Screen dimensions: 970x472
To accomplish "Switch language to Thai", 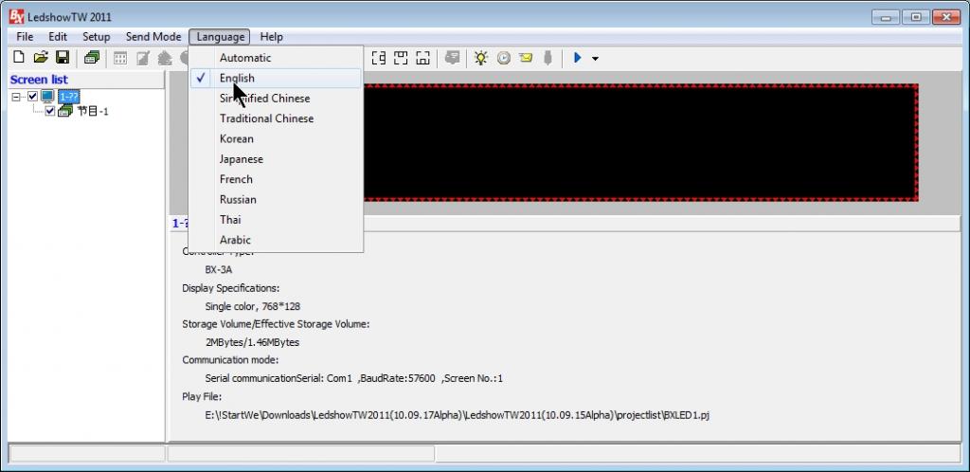I will pyautogui.click(x=276, y=220).
